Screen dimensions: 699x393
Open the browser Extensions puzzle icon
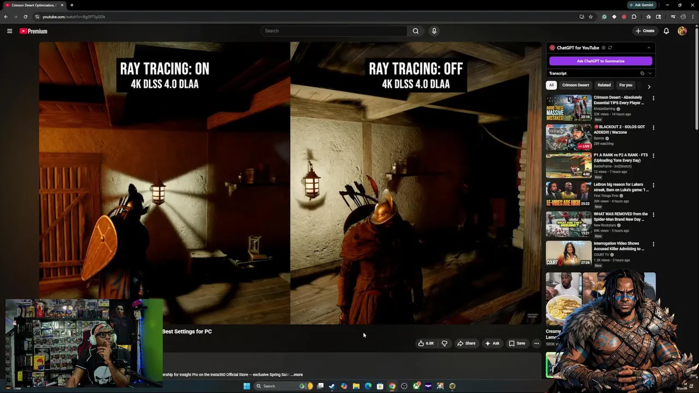(634, 17)
